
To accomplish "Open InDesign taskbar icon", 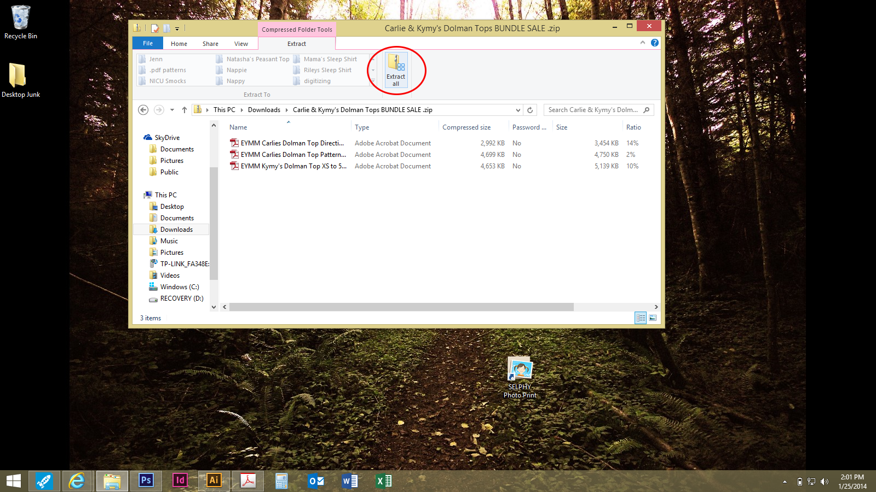I will click(x=180, y=481).
